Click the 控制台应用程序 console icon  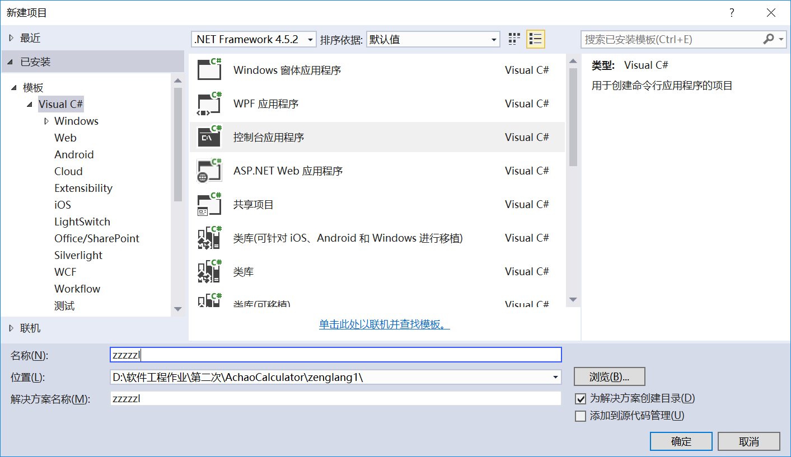pyautogui.click(x=210, y=137)
